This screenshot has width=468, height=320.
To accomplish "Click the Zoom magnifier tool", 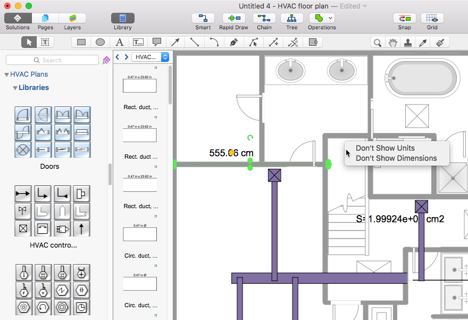I will tap(377, 42).
